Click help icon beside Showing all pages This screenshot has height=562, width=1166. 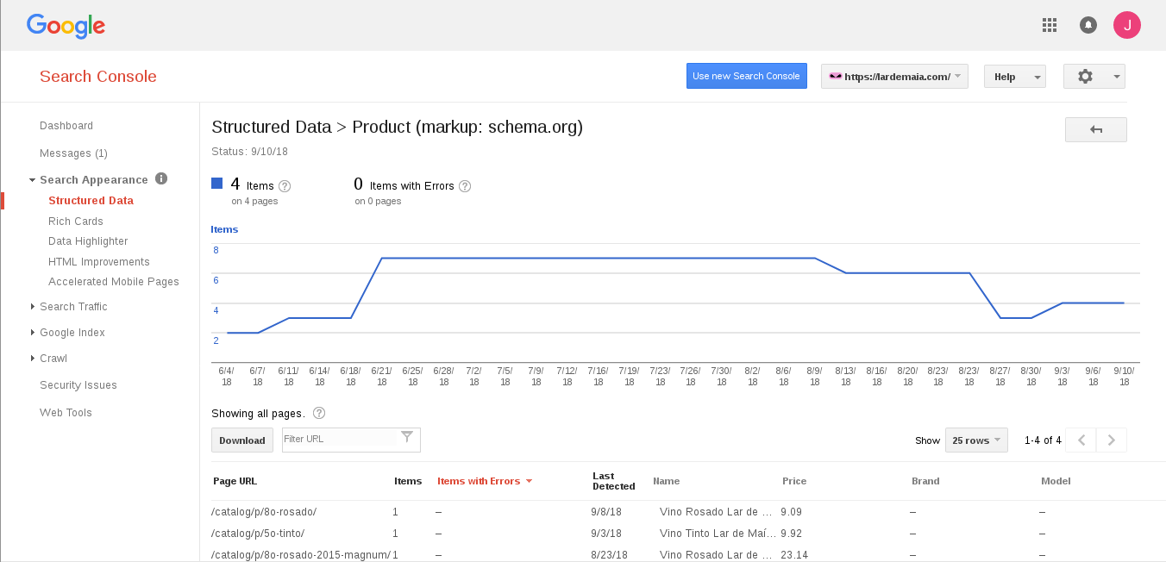319,413
